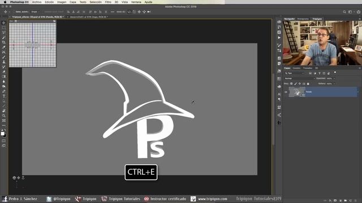Image resolution: width=362 pixels, height=203 pixels.
Task: Click the foreground color swatch
Action: (x=2, y=134)
